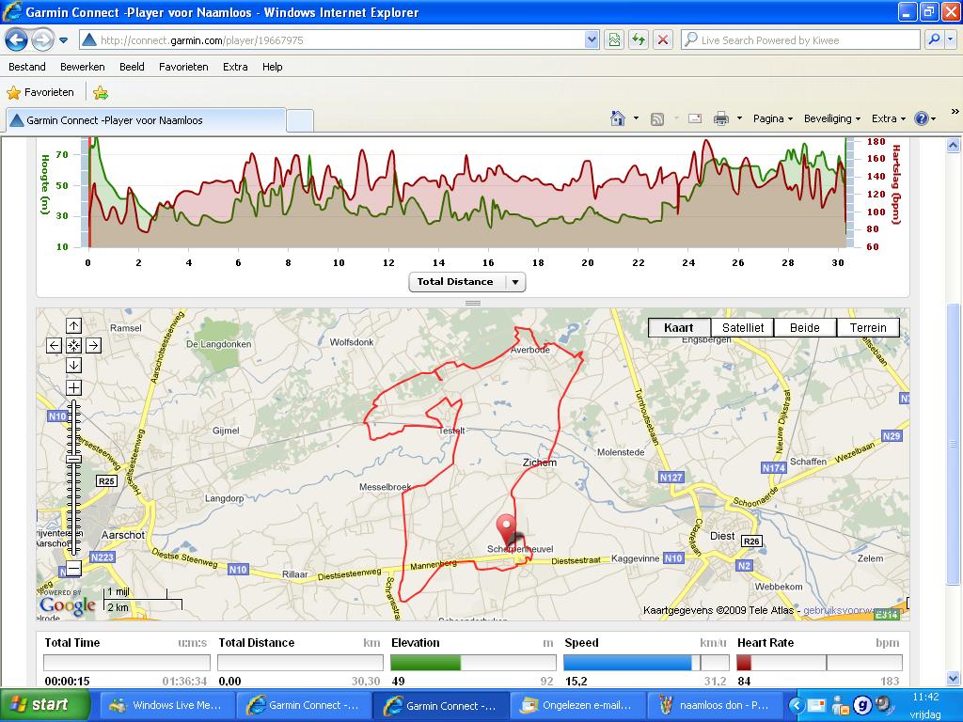Zoom in the map with plus button
This screenshot has width=963, height=722.
coord(73,388)
